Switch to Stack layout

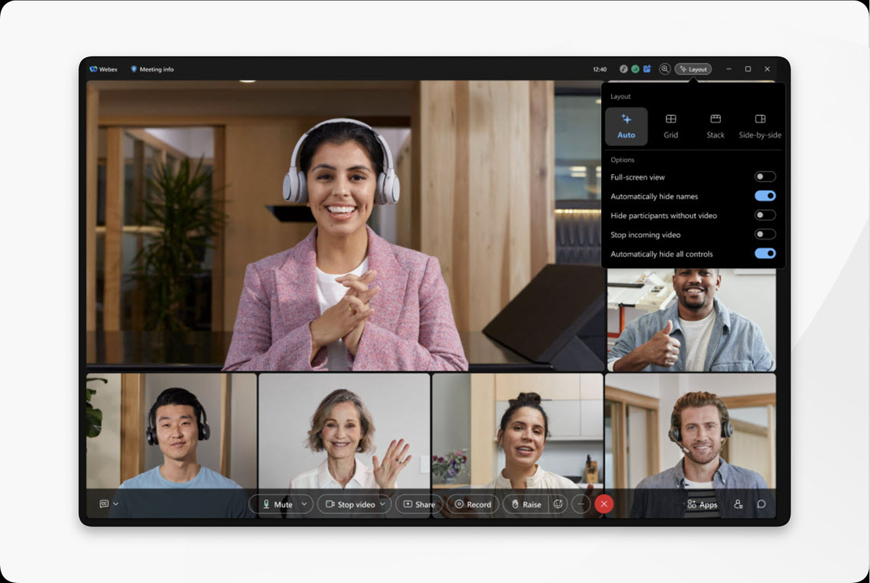[x=715, y=127]
